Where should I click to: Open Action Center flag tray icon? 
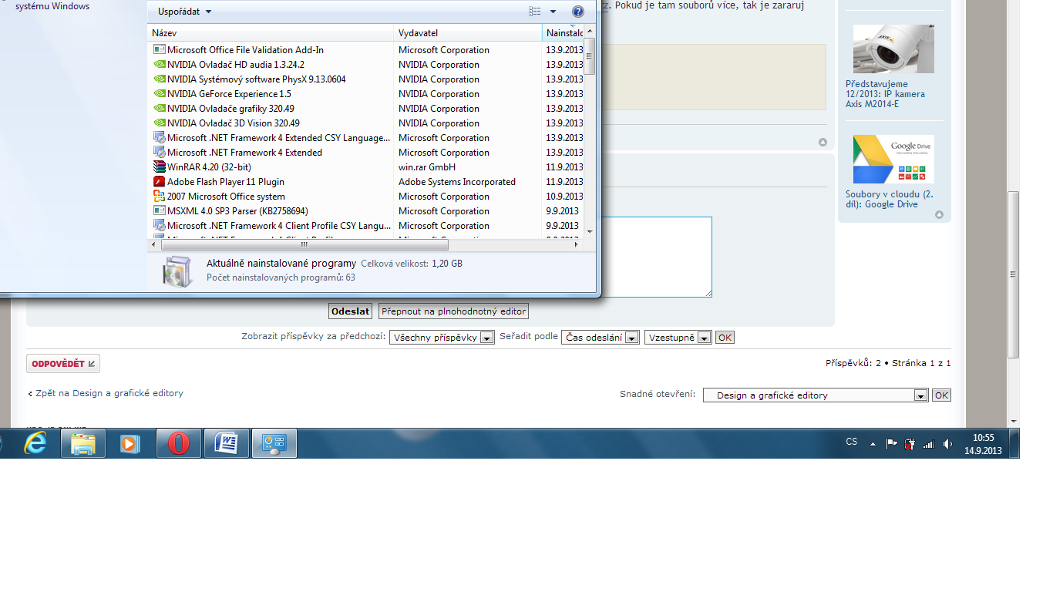892,444
